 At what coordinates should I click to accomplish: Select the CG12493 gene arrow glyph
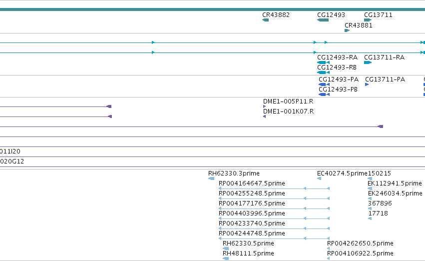[x=323, y=20]
